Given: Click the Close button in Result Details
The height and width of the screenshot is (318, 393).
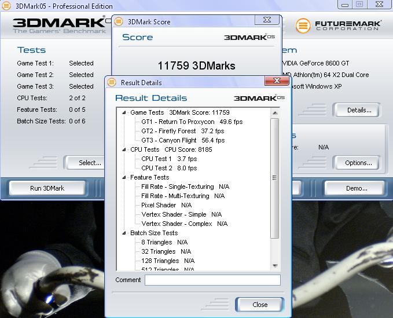Looking at the screenshot, I should pos(260,305).
